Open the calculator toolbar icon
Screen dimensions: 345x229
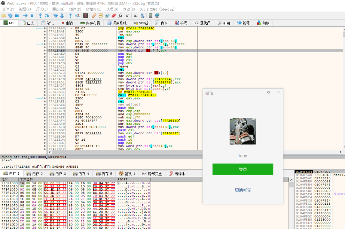tap(150, 16)
